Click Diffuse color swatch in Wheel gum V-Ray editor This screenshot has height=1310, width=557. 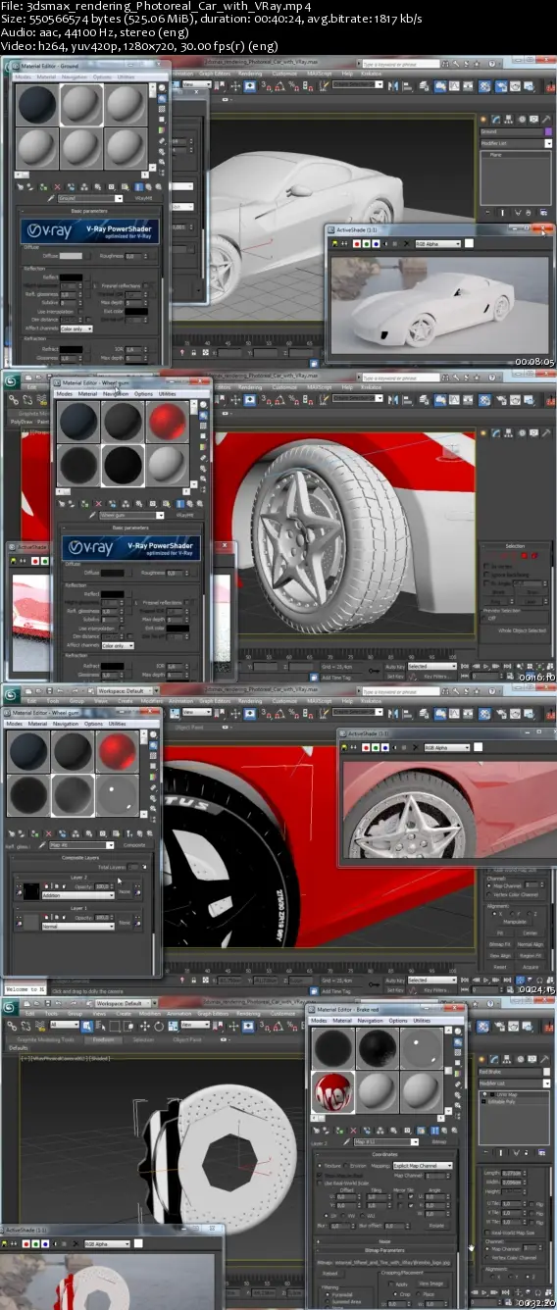112,572
